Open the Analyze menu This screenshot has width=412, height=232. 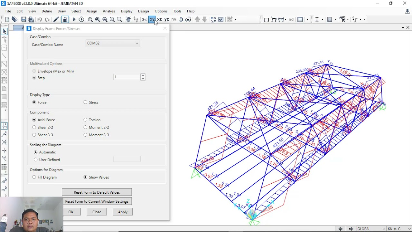pos(109,11)
